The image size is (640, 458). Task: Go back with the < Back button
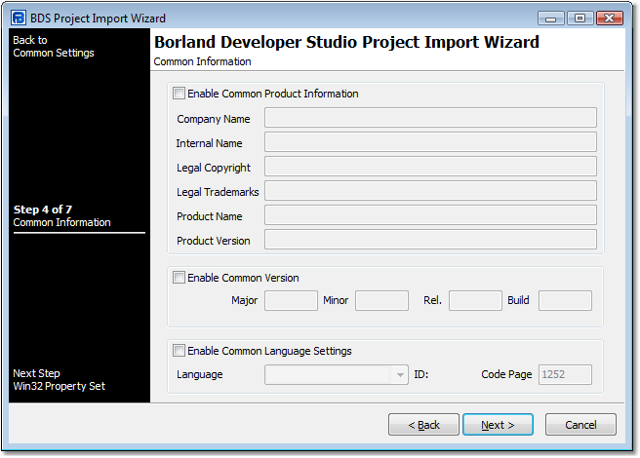pos(423,425)
